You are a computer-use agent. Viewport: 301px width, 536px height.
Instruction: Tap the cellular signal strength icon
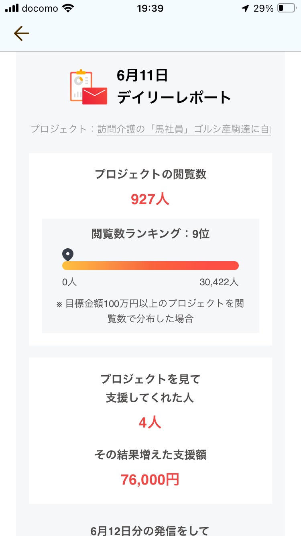[x=12, y=8]
